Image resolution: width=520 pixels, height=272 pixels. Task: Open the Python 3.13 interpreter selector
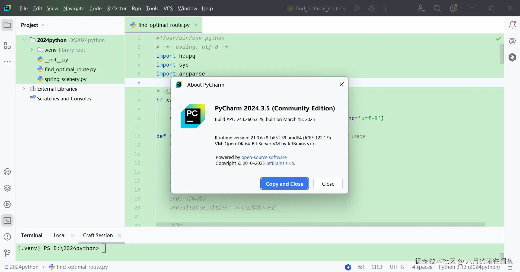(469, 267)
